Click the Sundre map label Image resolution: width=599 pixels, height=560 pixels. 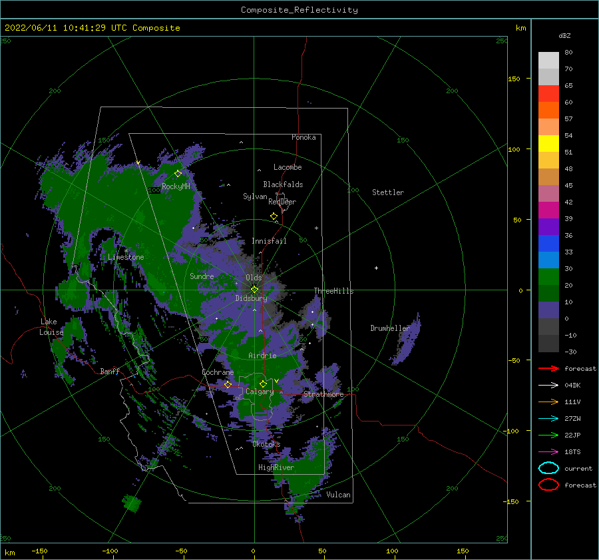click(x=202, y=276)
